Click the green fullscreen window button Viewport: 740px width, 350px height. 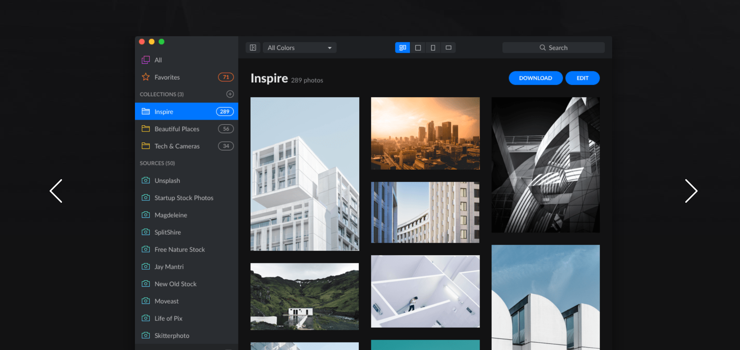(161, 42)
